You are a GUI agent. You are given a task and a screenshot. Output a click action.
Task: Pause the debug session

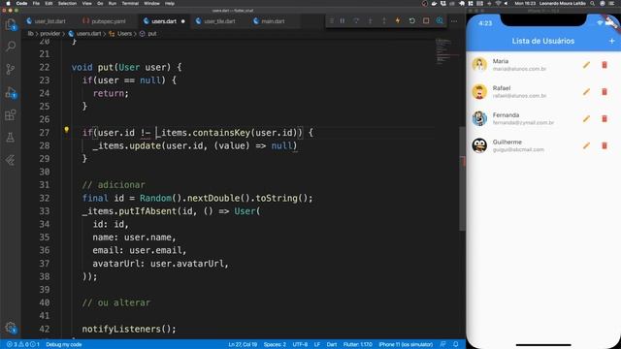343,21
